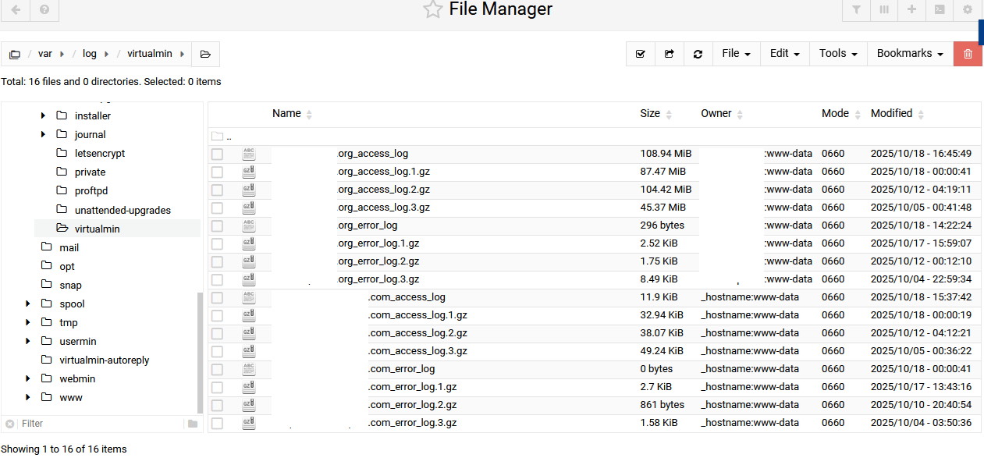Screen dimensions: 984x458
Task: Open the settings gear icon
Action: [x=968, y=10]
